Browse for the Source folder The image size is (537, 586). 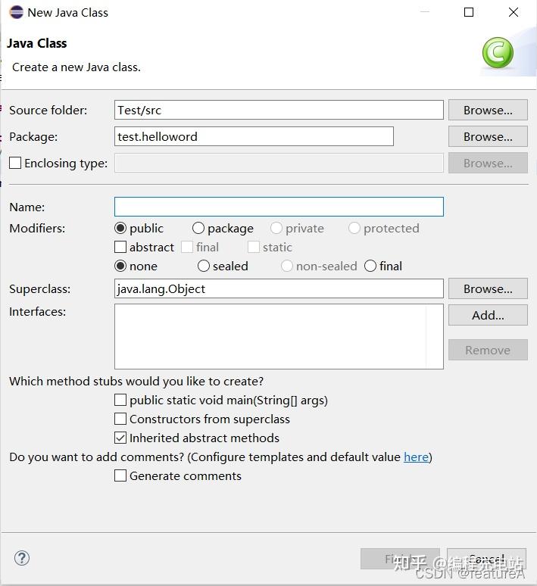pos(488,110)
